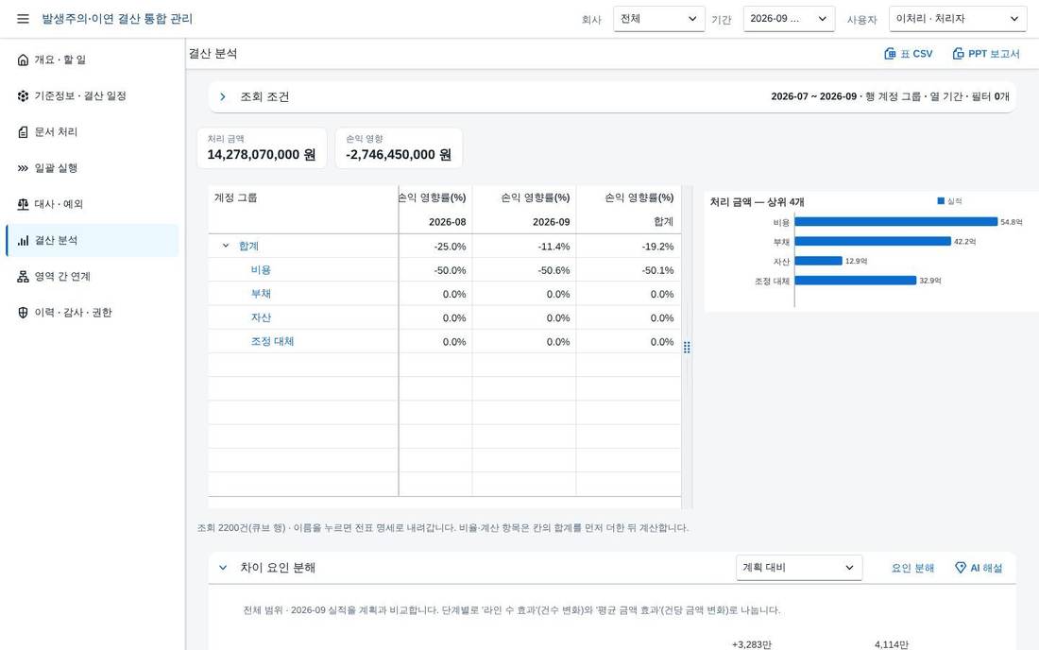Viewport: 1039px width, 650px height.
Task: Collapse the 합계 row chevron
Action: coord(226,246)
